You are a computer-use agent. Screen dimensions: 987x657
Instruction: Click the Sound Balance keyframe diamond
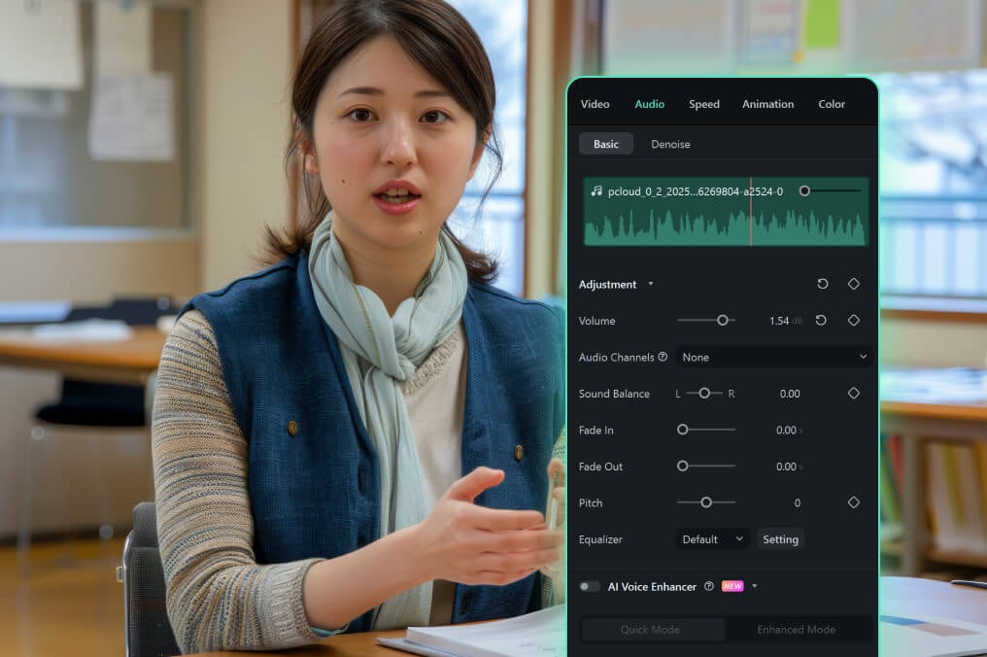(x=854, y=393)
